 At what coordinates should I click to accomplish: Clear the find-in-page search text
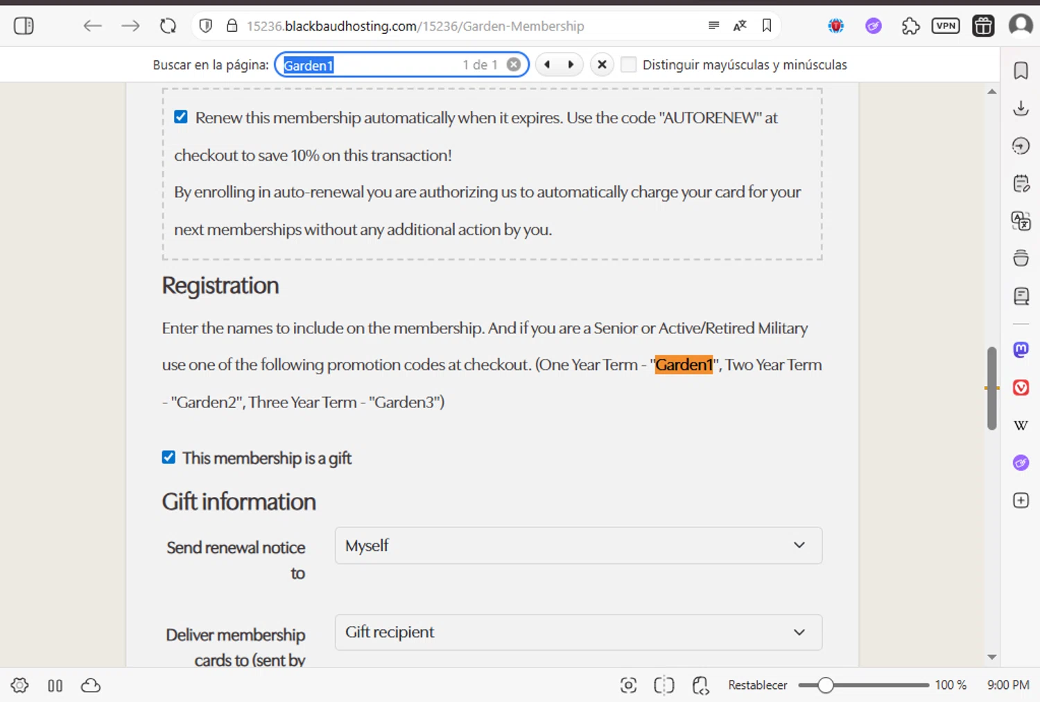[x=513, y=64]
